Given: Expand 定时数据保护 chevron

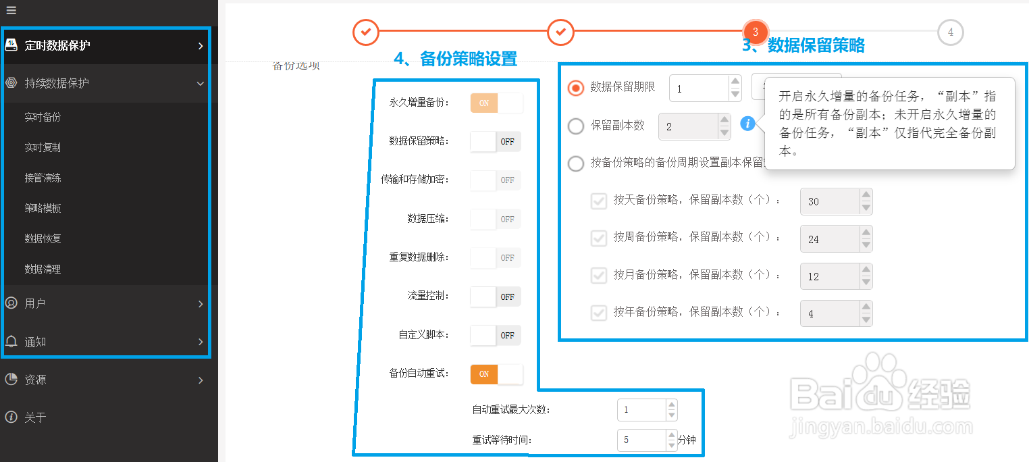Looking at the screenshot, I should coord(201,46).
